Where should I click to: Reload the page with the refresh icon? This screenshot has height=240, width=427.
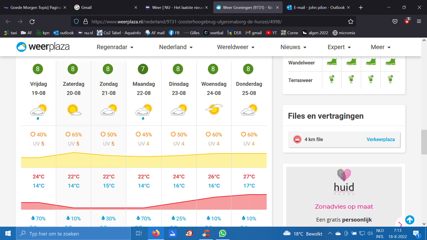(x=32, y=22)
